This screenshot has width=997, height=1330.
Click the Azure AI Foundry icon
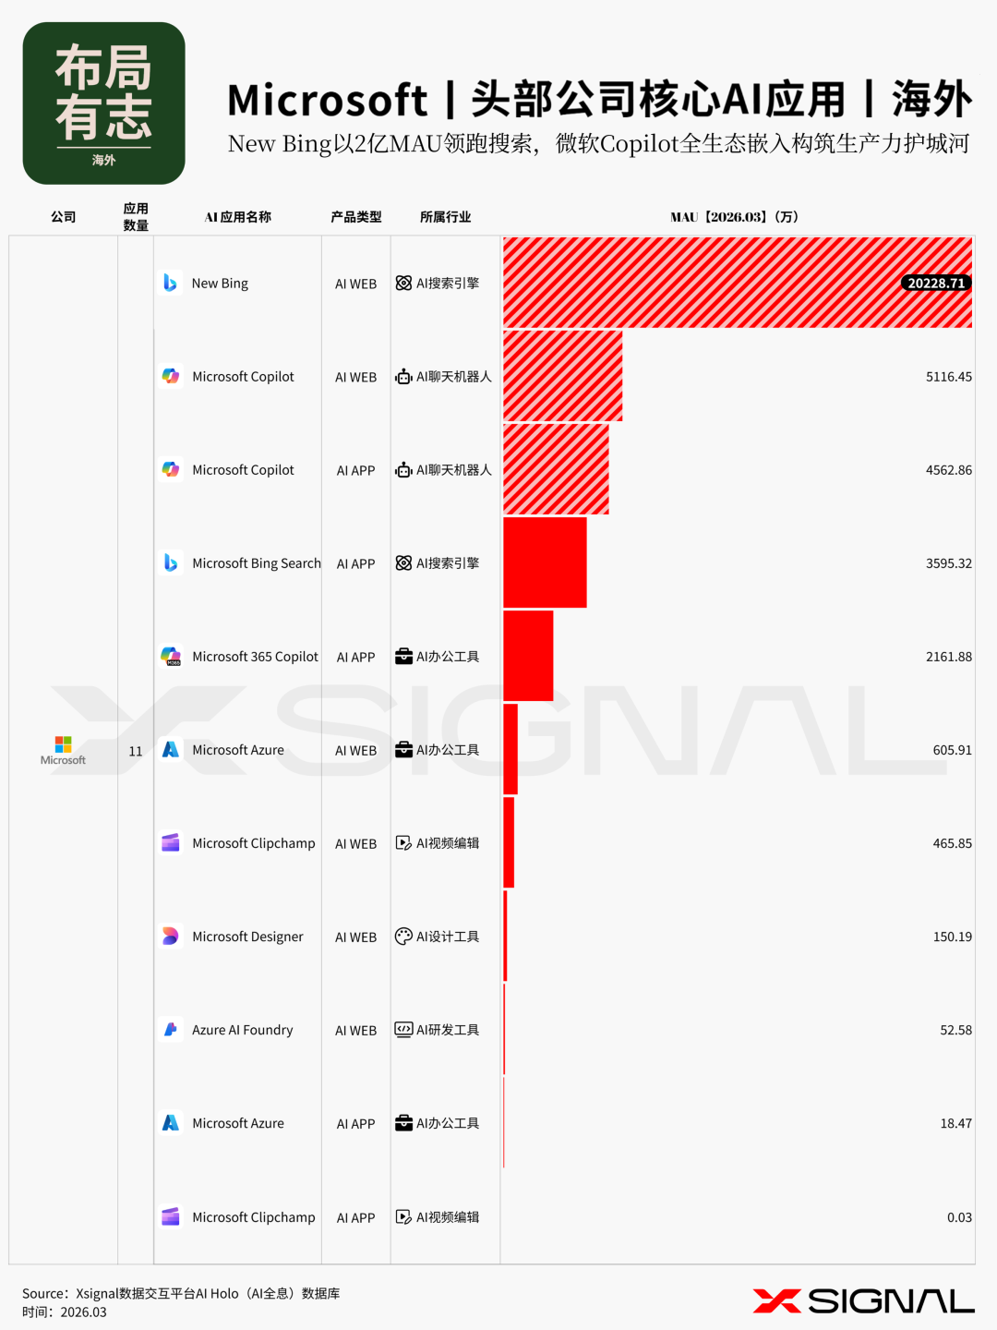(171, 1030)
